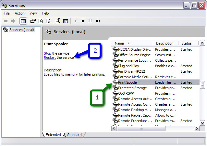
Task: Click the gear icon beside Office Source Engine
Action: click(x=115, y=55)
